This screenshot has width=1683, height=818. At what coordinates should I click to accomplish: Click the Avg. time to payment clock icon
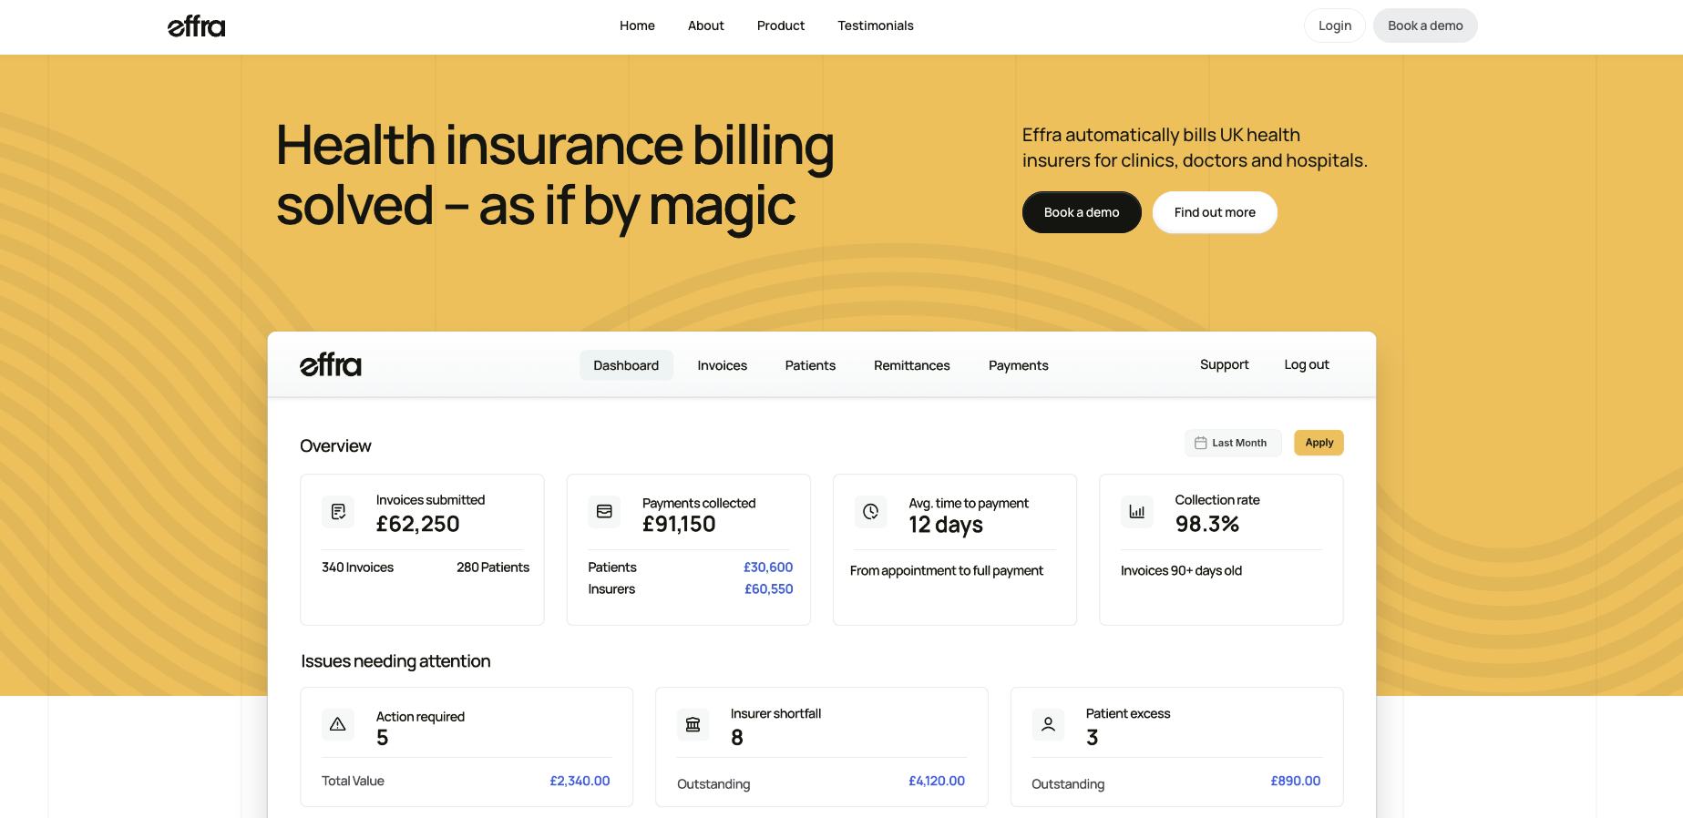(x=870, y=512)
